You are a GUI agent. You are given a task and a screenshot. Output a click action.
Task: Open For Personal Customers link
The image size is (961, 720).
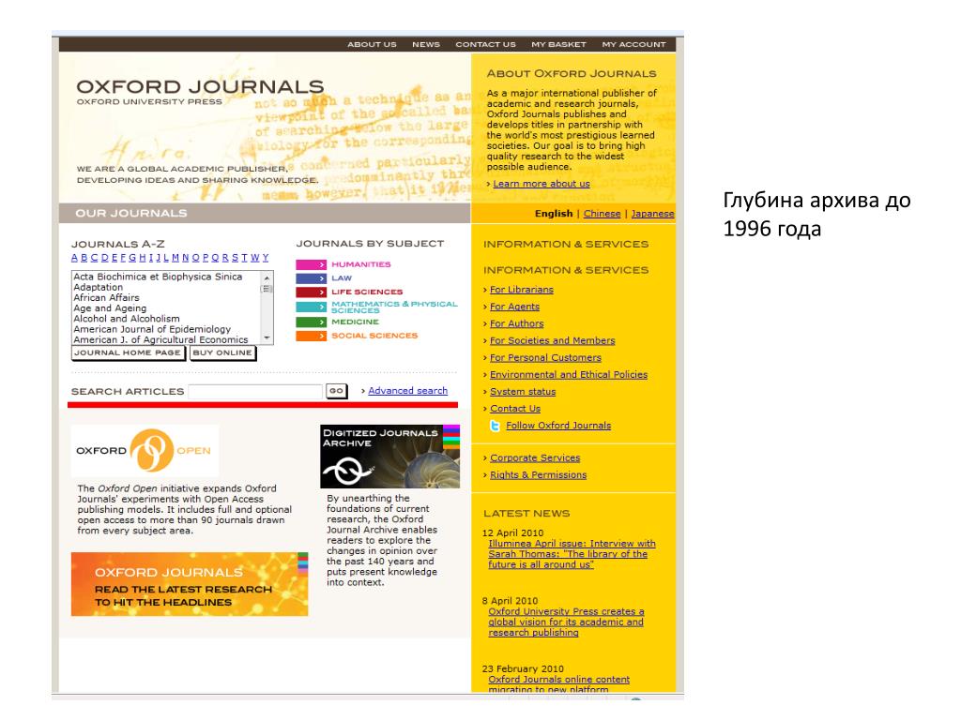[x=545, y=357]
